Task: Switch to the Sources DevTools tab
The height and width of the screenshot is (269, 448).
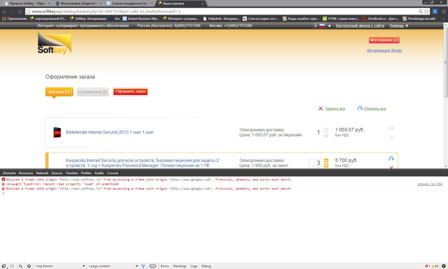Action: pos(57,173)
